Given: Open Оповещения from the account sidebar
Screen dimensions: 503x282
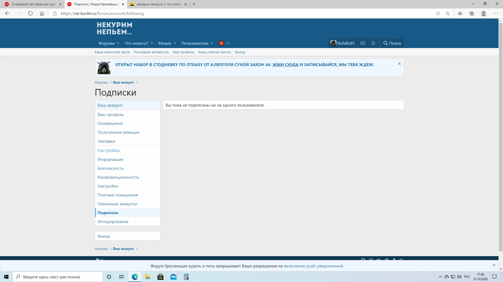Looking at the screenshot, I should tap(110, 123).
